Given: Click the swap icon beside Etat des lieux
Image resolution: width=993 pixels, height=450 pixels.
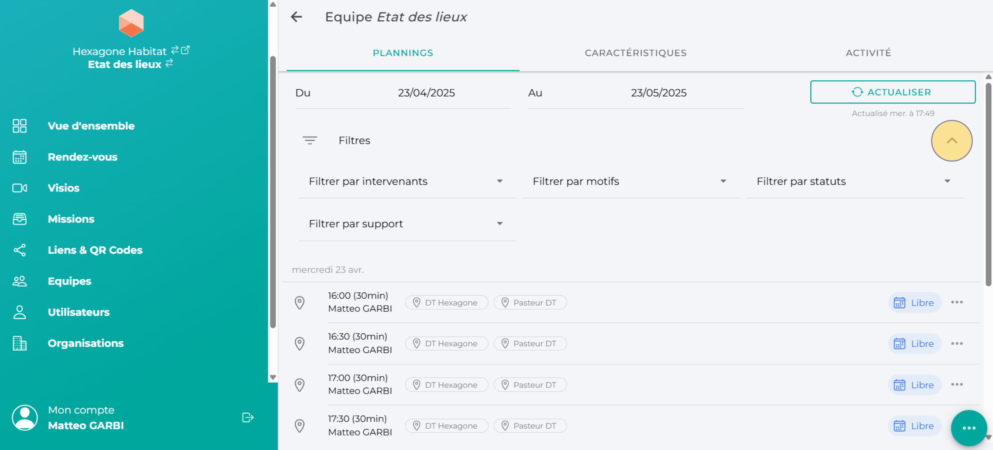Looking at the screenshot, I should (x=169, y=63).
